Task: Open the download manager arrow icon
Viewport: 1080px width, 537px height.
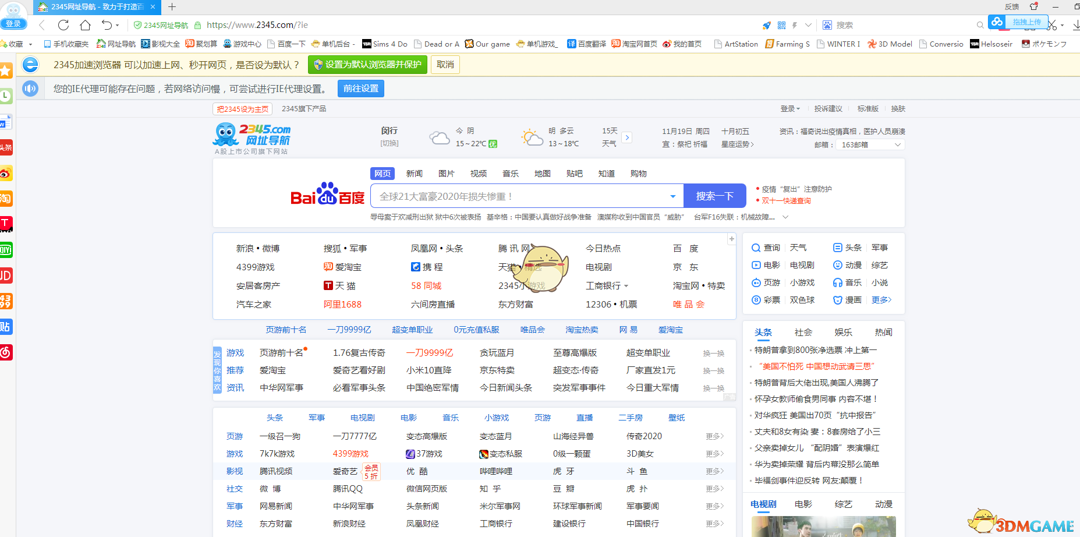Action: point(1074,25)
